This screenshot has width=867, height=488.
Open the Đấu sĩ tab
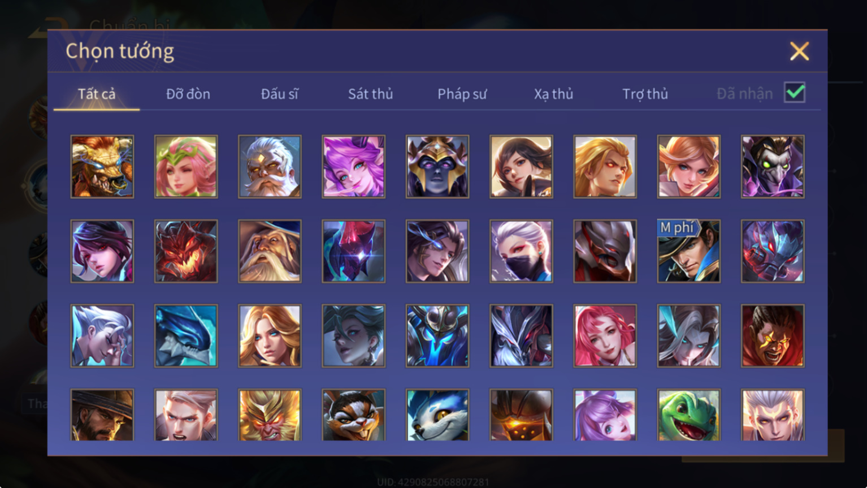(279, 94)
